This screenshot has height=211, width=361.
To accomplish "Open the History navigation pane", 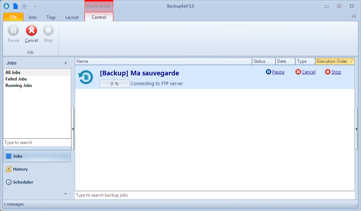I will (37, 169).
